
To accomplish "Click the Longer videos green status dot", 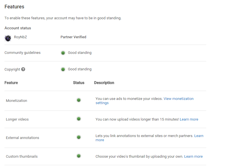I will tap(79, 119).
